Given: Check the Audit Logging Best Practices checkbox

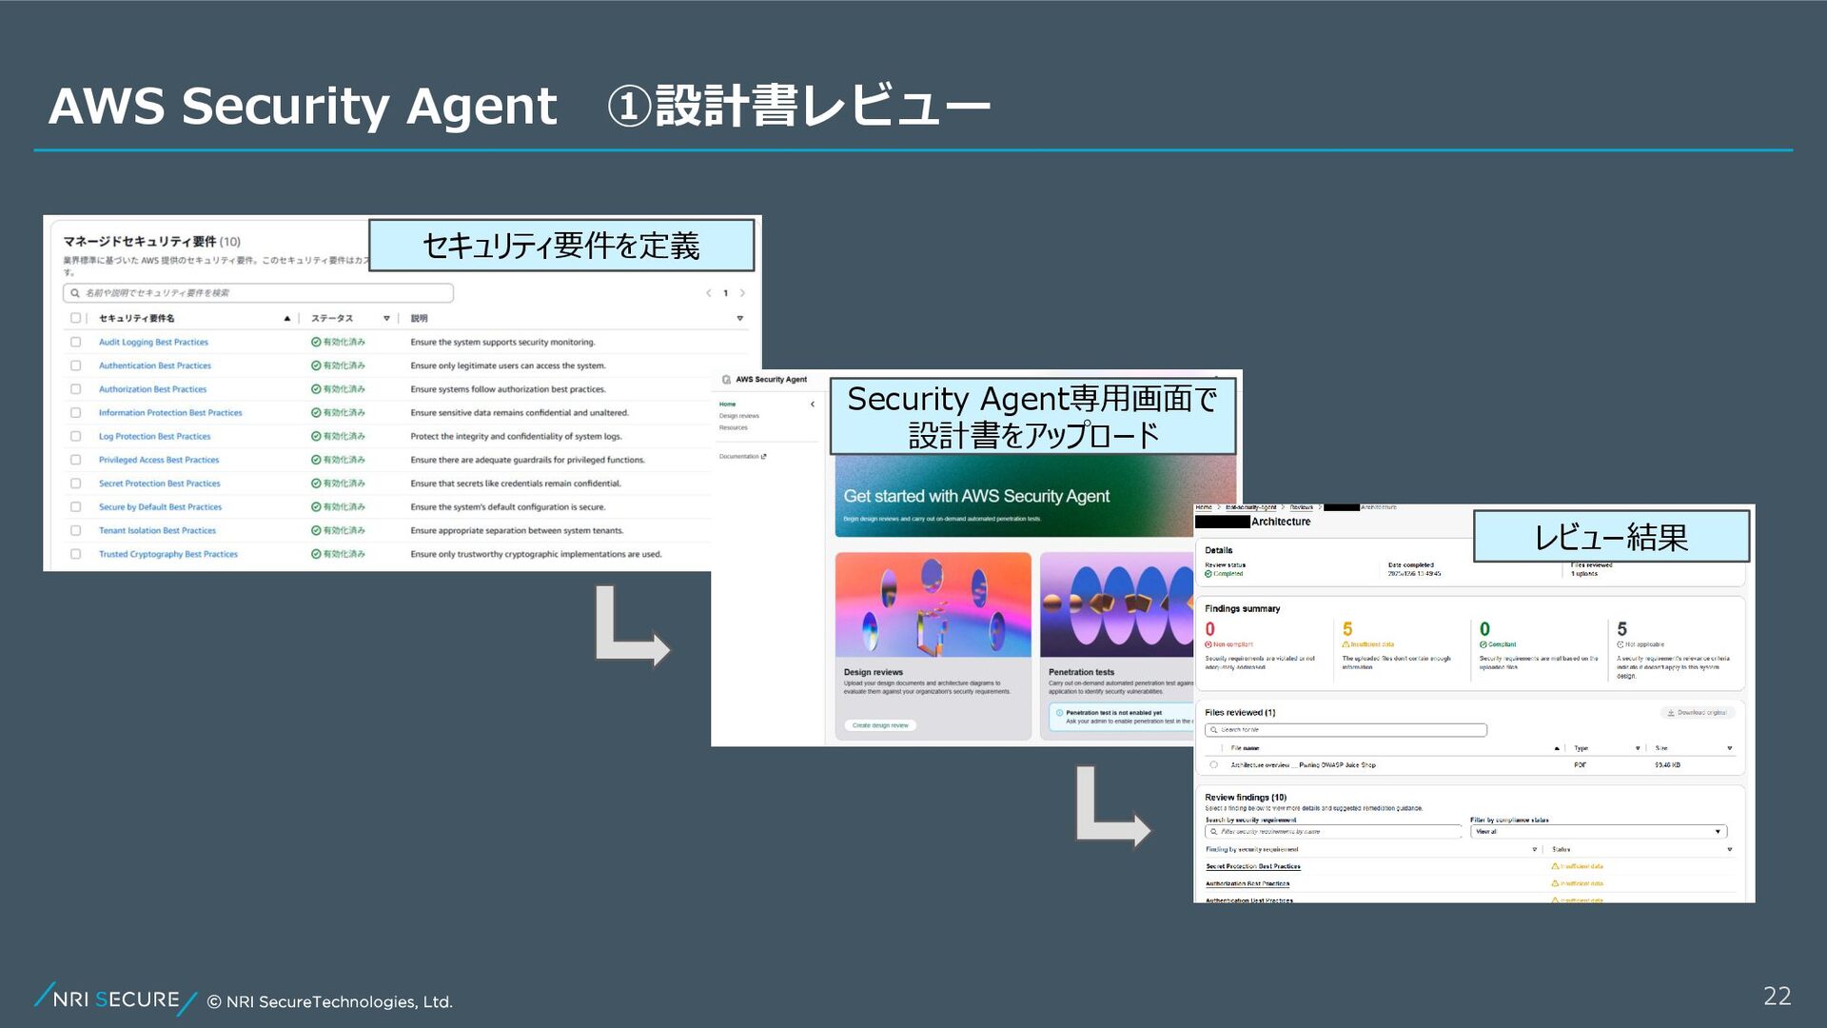Looking at the screenshot, I should click(x=75, y=342).
